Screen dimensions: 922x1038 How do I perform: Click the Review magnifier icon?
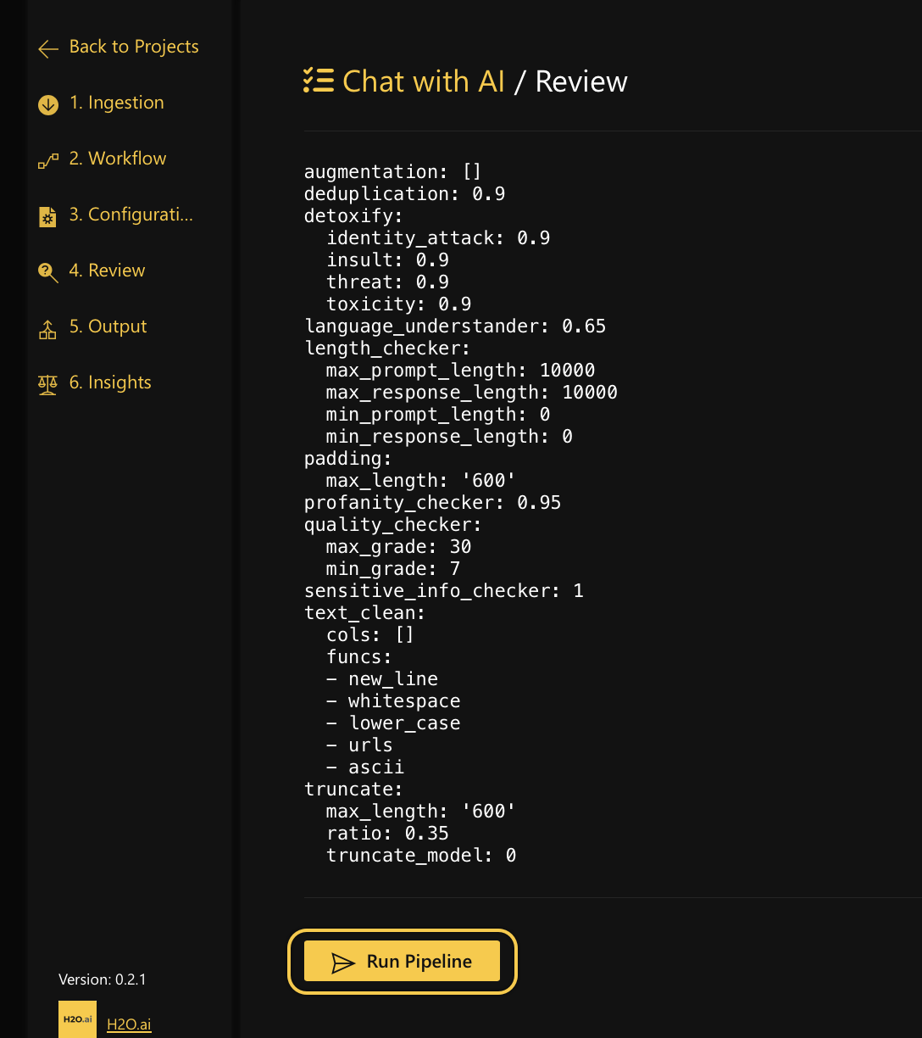click(x=48, y=272)
